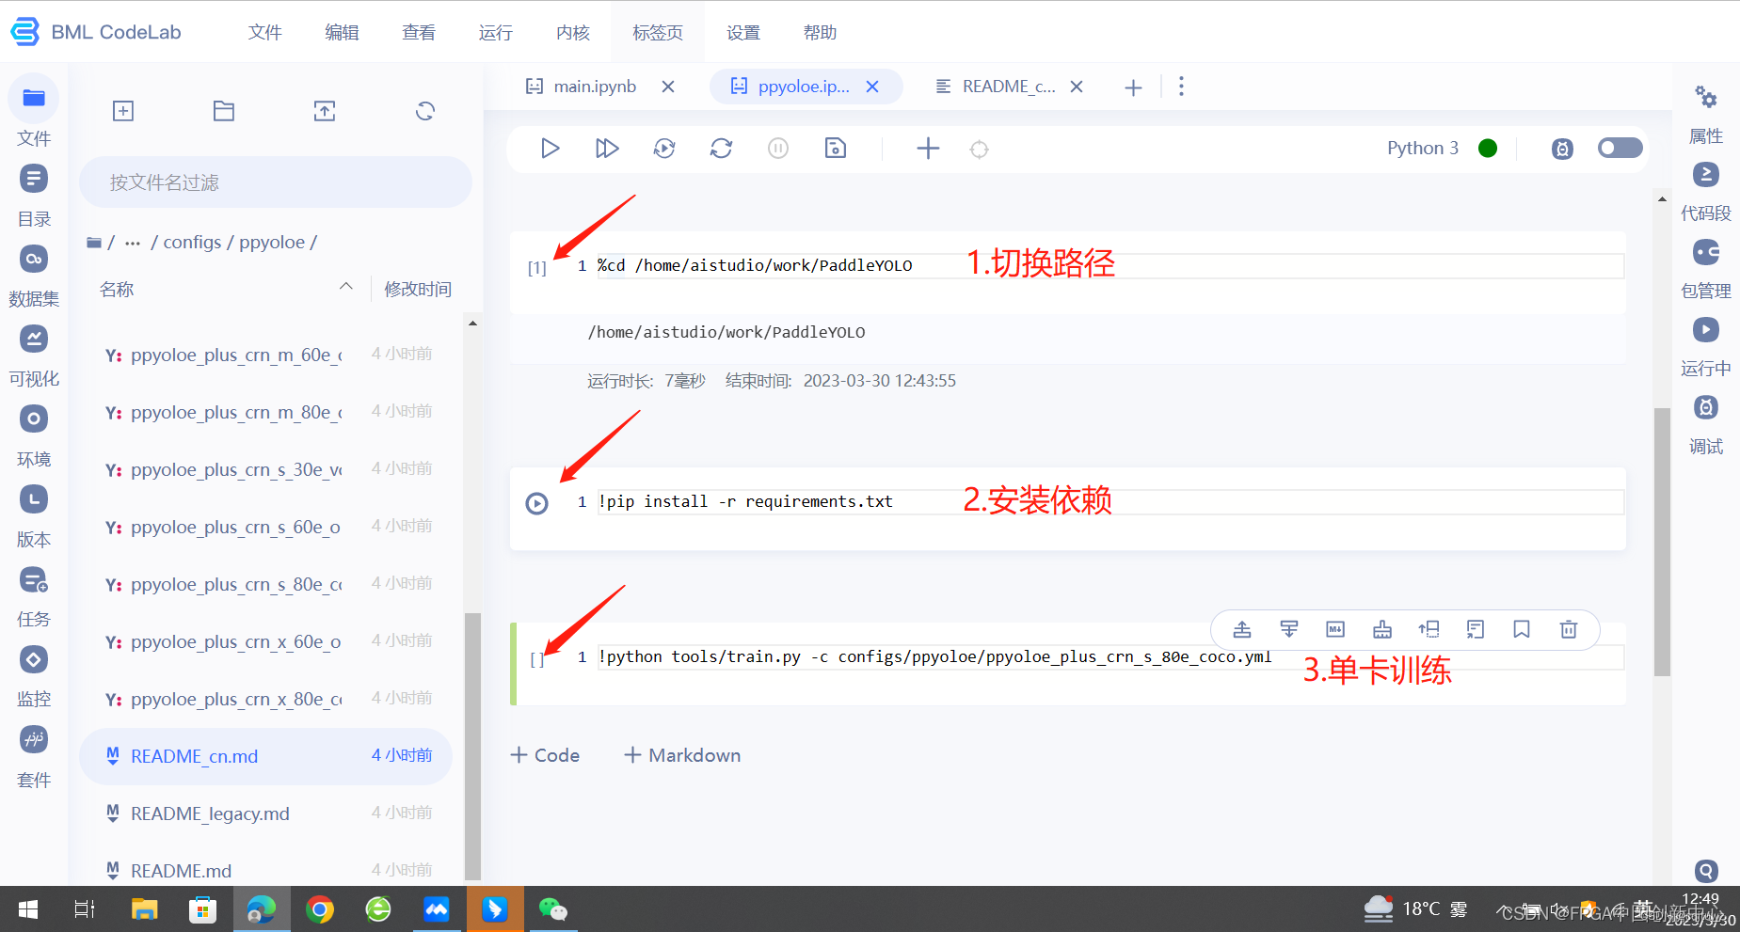Open the 数据集 dataset sidebar panel
The width and height of the screenshot is (1740, 932).
(x=34, y=275)
